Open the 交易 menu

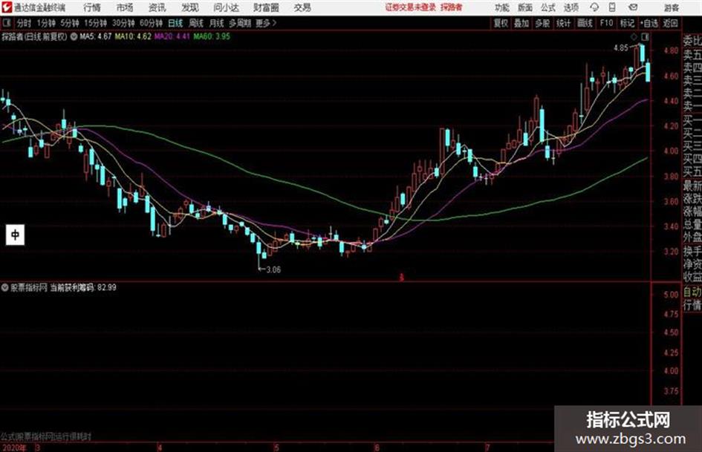point(302,7)
